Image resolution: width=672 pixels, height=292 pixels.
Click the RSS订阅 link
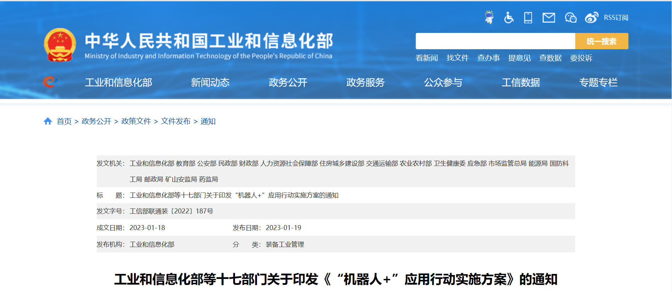pos(616,17)
